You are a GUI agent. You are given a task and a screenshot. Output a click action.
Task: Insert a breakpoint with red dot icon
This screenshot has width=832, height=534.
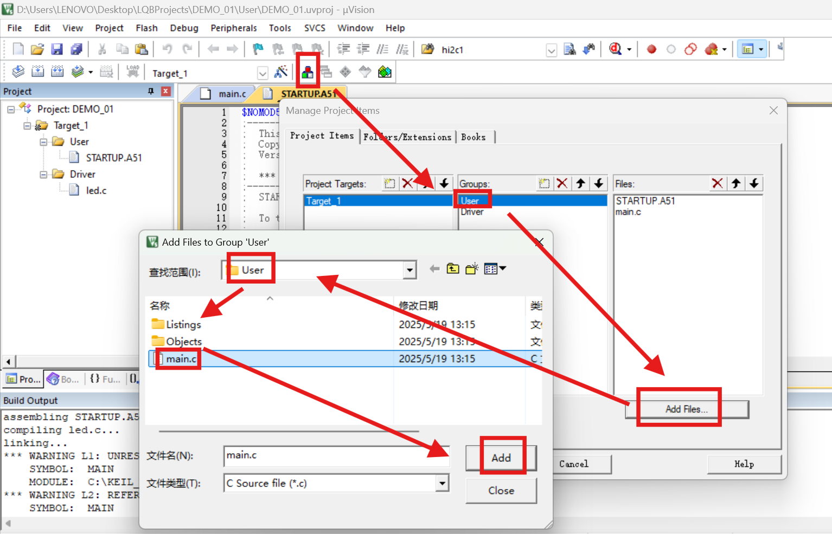pos(651,49)
